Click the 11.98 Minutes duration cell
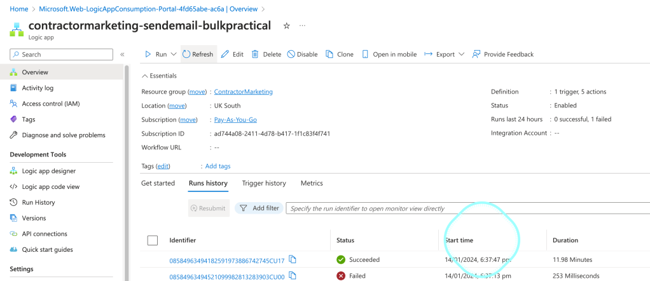This screenshot has height=281, width=650. 572,260
